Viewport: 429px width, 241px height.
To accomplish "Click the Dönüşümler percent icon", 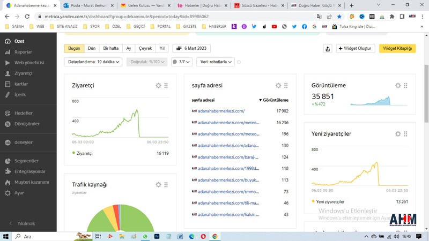I will coord(8,124).
